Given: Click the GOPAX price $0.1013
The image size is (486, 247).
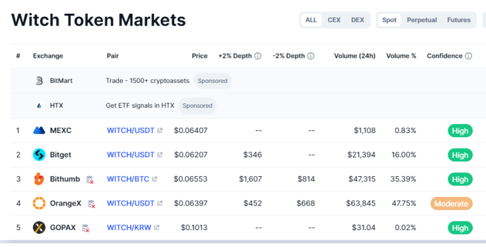Looking at the screenshot, I should [x=194, y=228].
